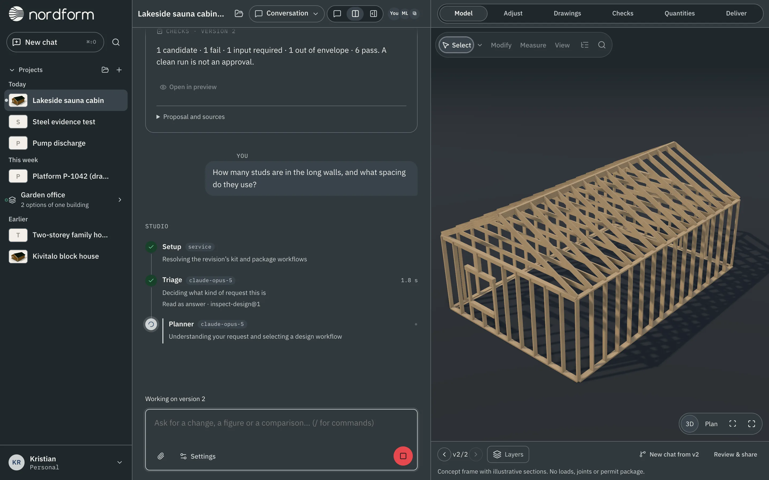Viewport: 769px width, 480px height.
Task: Enter fullscreen viewer icon
Action: coord(752,424)
